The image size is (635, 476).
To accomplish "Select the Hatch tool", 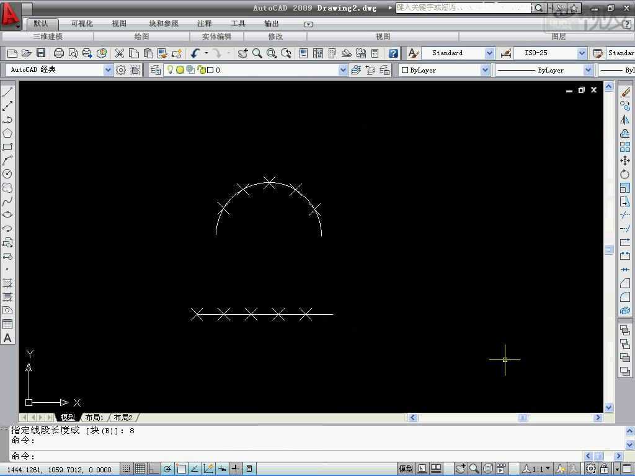I will click(7, 283).
